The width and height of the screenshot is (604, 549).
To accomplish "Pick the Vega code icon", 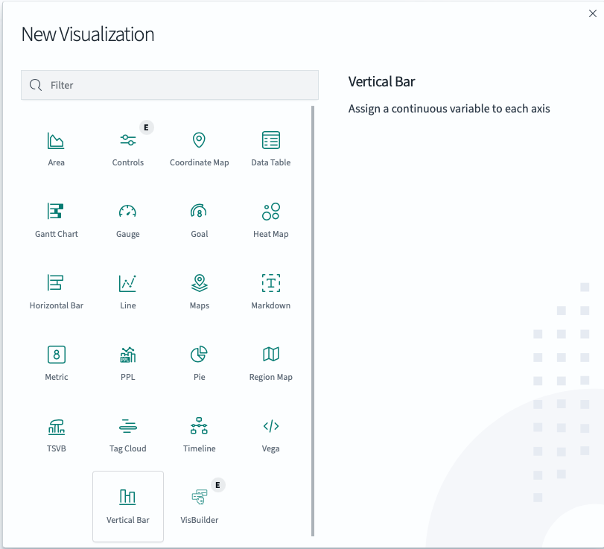I will (x=271, y=426).
